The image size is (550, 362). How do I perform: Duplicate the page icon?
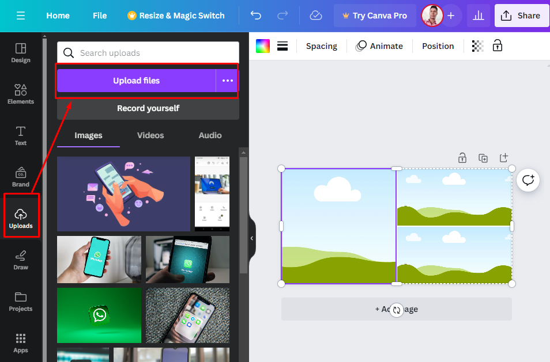(x=483, y=158)
